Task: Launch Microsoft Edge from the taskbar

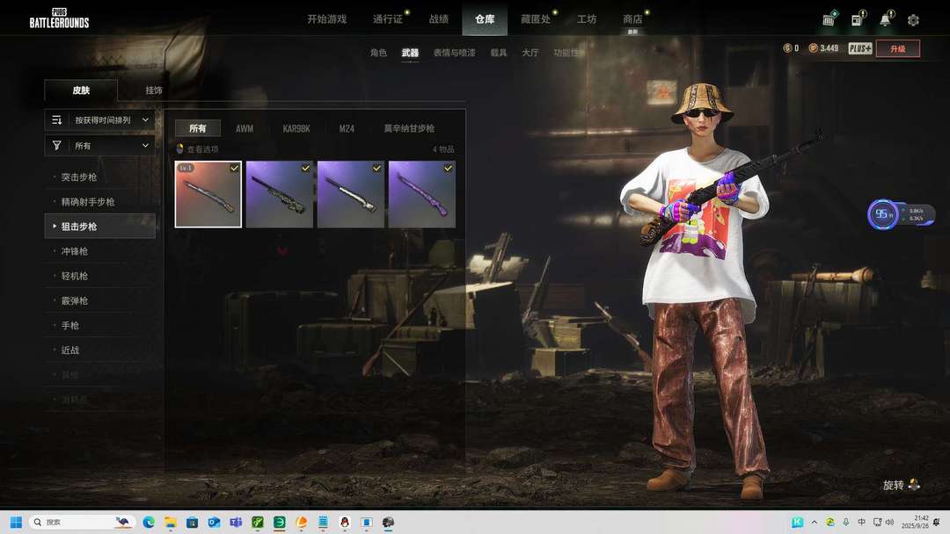Action: [149, 522]
